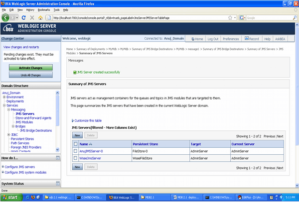
Task: Click the Firefox back navigation arrow
Action: (6, 17)
